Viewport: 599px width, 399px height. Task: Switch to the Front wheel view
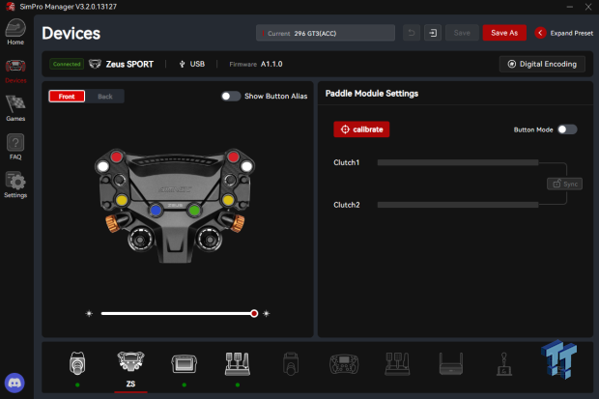click(x=67, y=97)
